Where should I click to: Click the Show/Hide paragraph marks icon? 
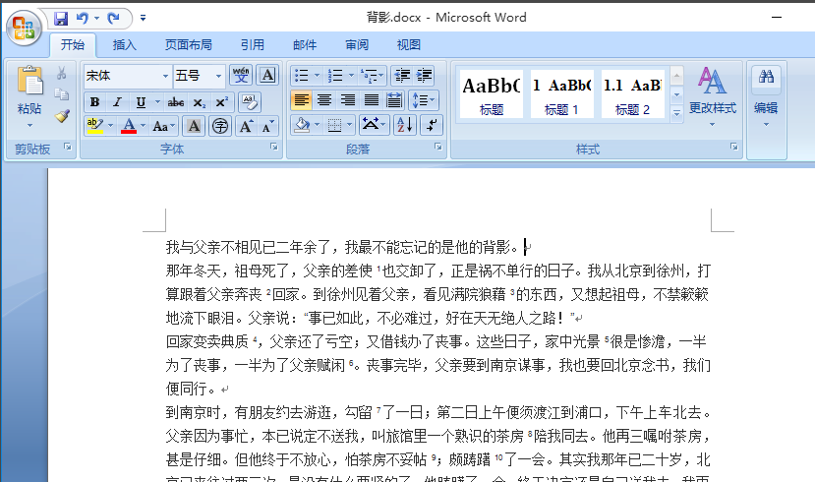click(x=432, y=125)
